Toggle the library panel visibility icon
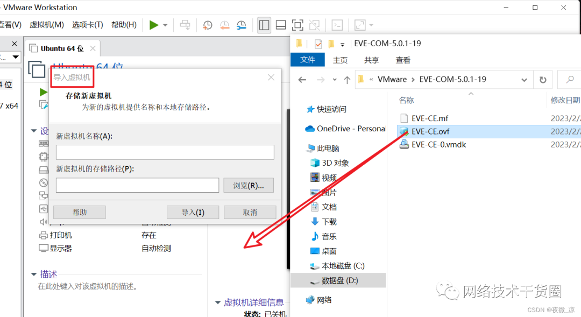The image size is (581, 317). tap(264, 25)
